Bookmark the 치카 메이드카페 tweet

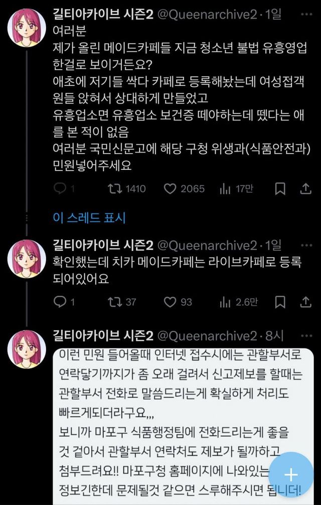(280, 302)
